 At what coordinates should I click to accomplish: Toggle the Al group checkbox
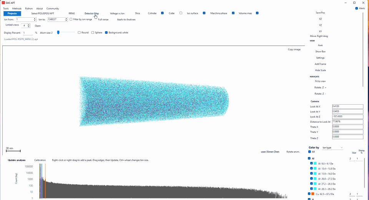(x=309, y=158)
